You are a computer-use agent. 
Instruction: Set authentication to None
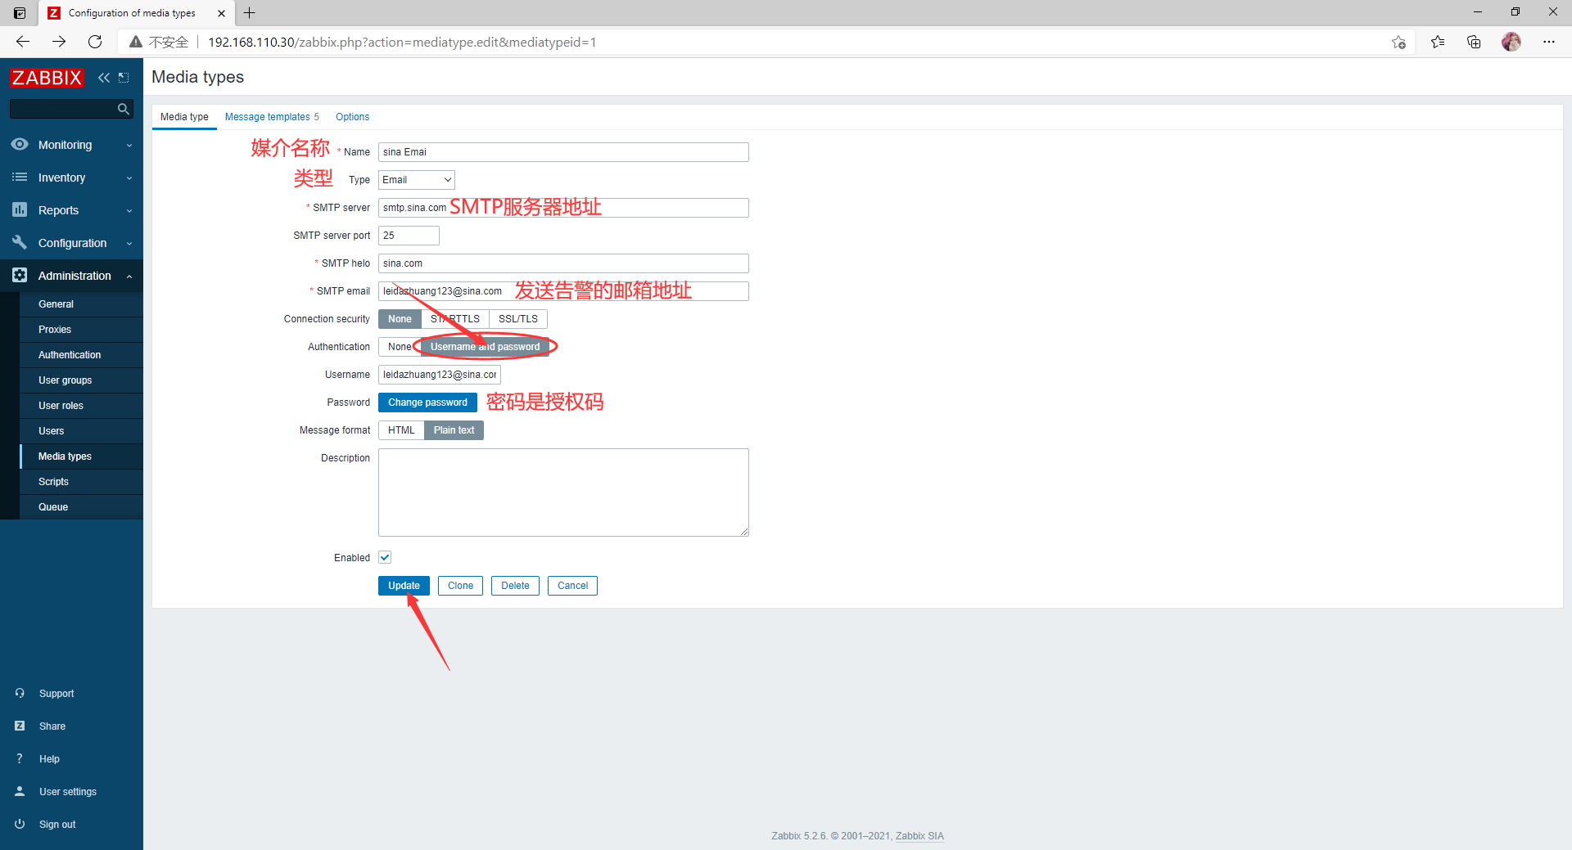(x=400, y=347)
